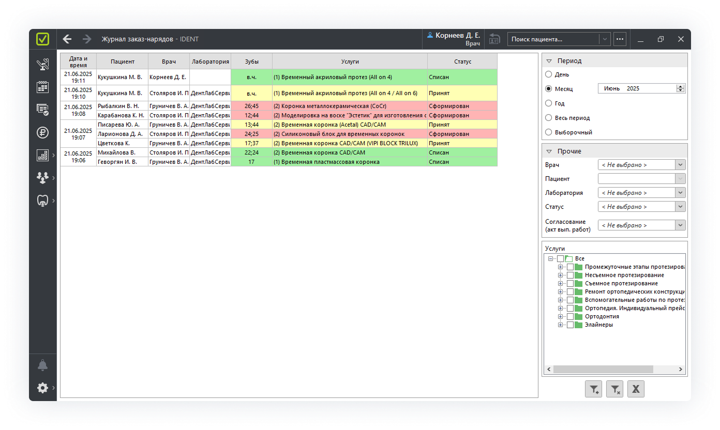This screenshot has width=720, height=430.
Task: Select the Писарева Ю. А. patient row
Action: [x=122, y=125]
